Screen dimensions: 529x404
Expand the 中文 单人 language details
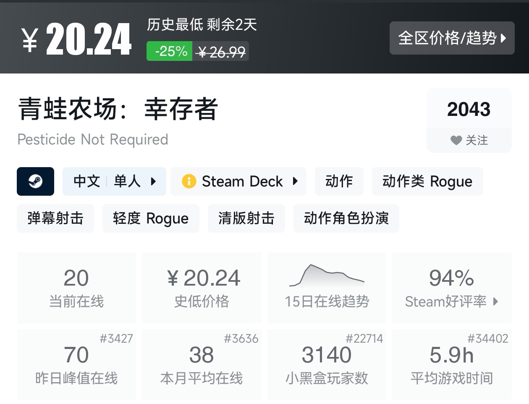point(114,181)
